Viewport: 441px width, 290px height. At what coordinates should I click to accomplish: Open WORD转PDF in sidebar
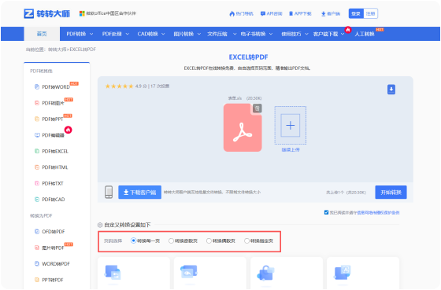[56, 263]
